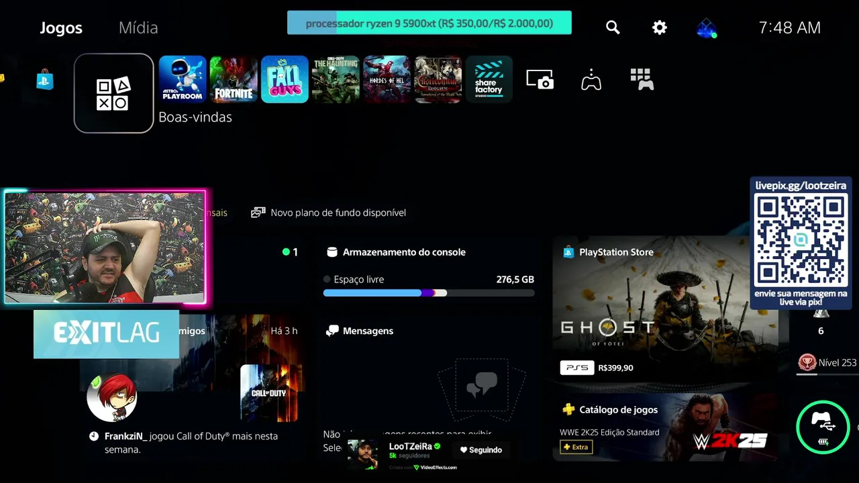Click the ExitLag sponsor banner
The height and width of the screenshot is (483, 859).
click(x=106, y=333)
